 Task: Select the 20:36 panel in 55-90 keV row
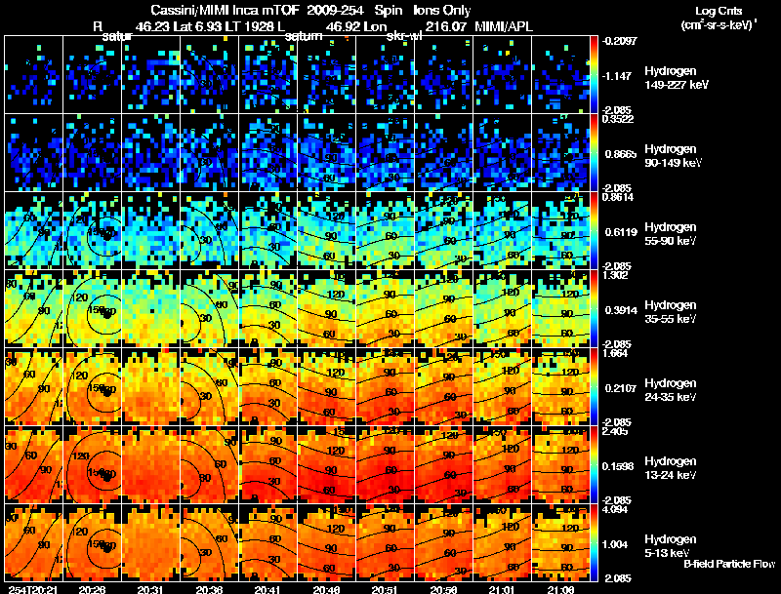210,230
